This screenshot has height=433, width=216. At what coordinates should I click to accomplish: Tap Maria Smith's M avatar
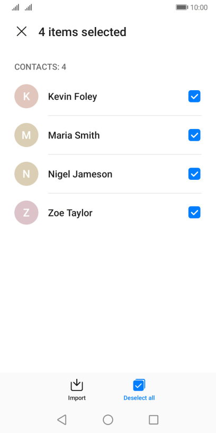click(26, 135)
